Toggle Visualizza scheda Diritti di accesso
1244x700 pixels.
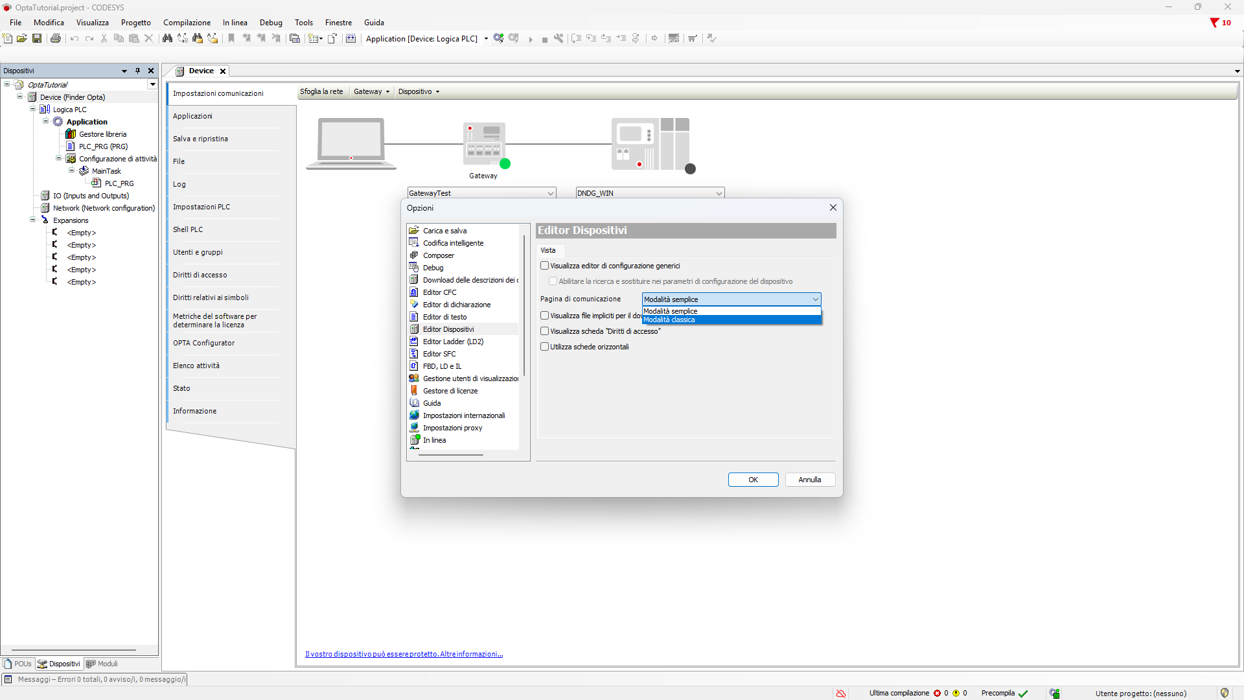[545, 331]
